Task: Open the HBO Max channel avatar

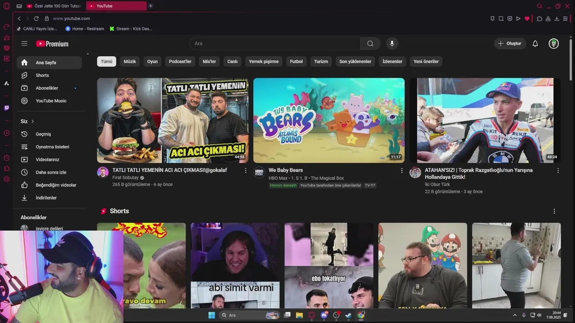Action: (x=259, y=173)
